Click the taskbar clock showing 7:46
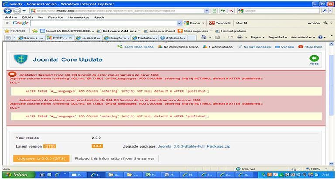The width and height of the screenshot is (336, 179). pyautogui.click(x=326, y=175)
